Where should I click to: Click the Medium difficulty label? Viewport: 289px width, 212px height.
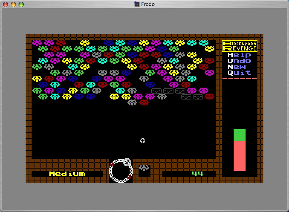[x=67, y=174]
